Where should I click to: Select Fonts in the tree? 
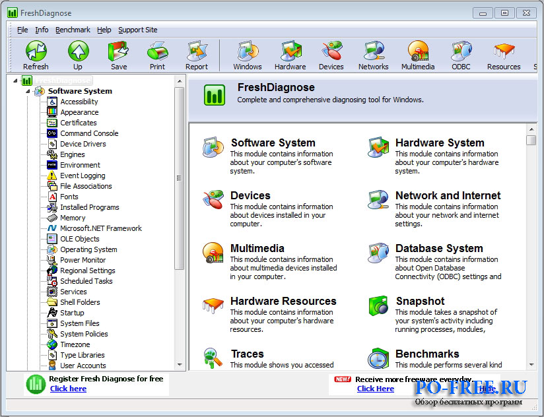pos(69,197)
